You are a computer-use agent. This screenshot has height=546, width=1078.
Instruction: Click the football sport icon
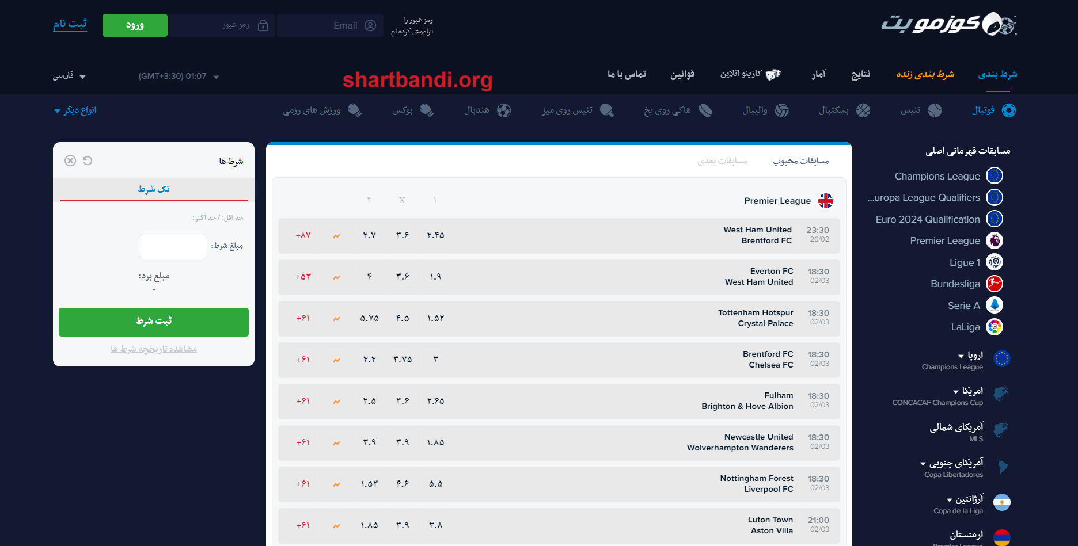(x=1009, y=110)
